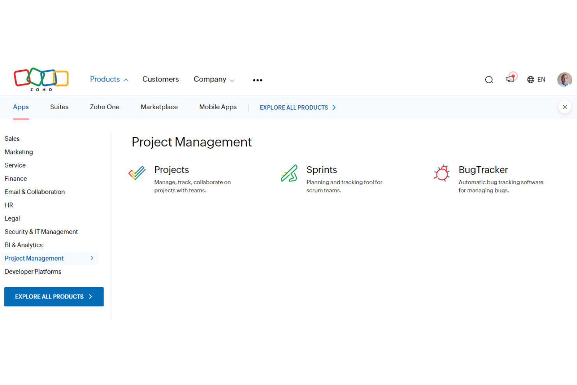
Task: Switch to the Suites tab
Action: [59, 107]
